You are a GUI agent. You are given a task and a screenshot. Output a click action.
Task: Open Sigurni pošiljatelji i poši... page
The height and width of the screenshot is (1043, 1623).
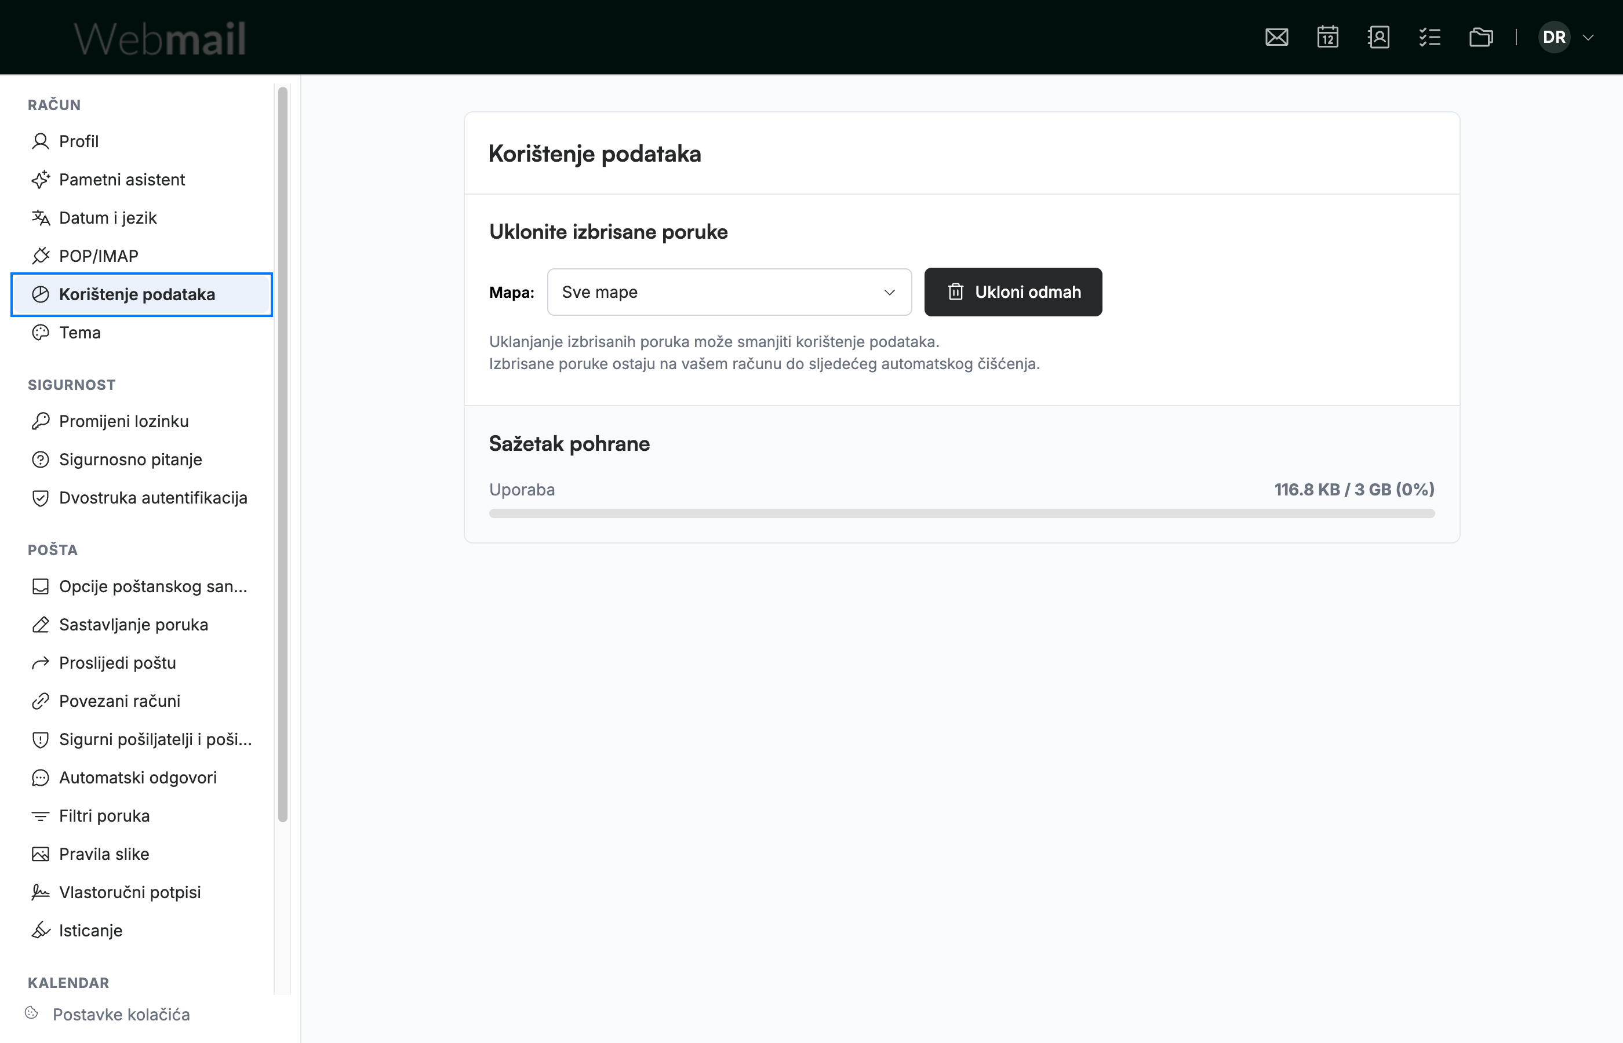(141, 739)
